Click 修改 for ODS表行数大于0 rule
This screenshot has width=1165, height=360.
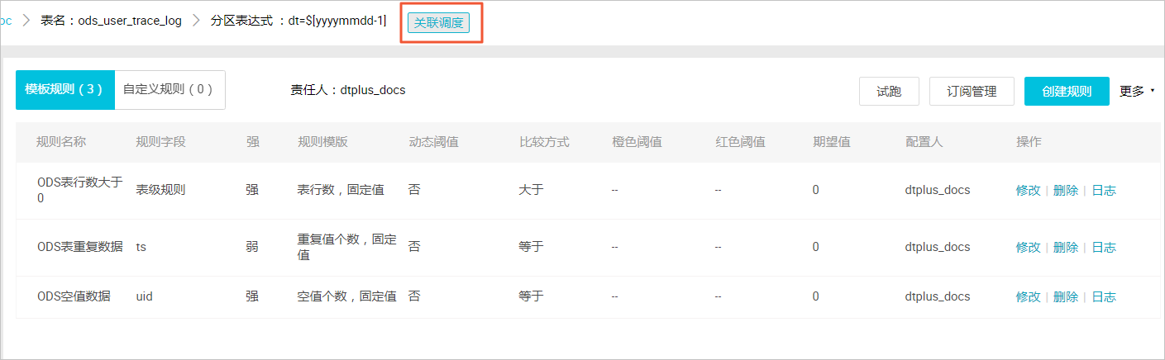point(1029,190)
